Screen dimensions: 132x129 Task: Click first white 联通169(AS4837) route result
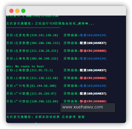[x=93, y=43]
